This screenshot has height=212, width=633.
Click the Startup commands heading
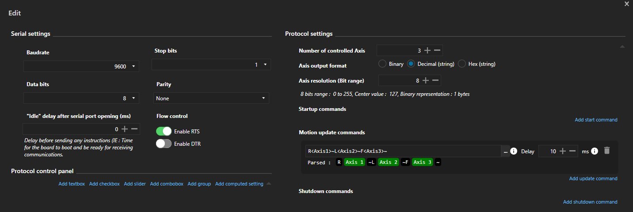322,109
